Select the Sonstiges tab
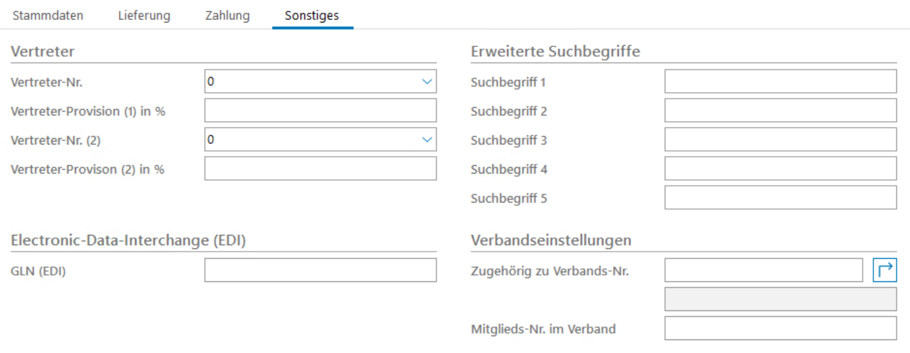Image resolution: width=910 pixels, height=353 pixels. [312, 15]
